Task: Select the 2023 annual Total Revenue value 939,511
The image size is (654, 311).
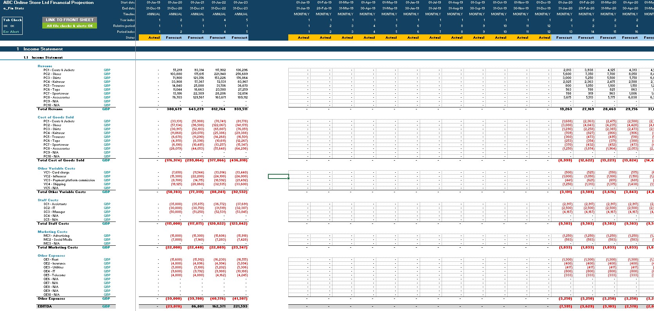Action: [240, 109]
